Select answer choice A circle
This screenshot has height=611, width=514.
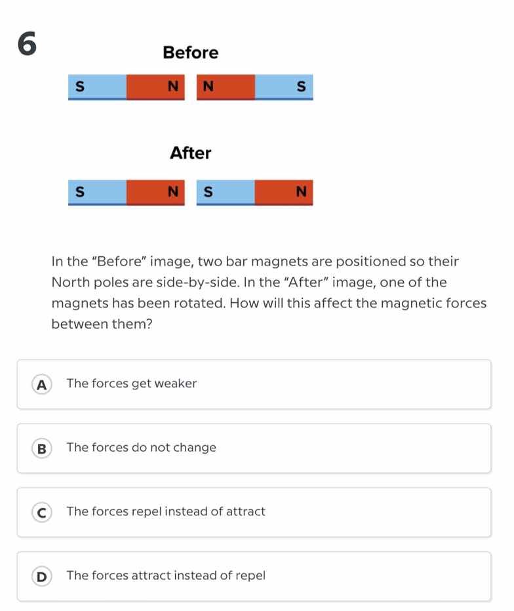point(41,384)
